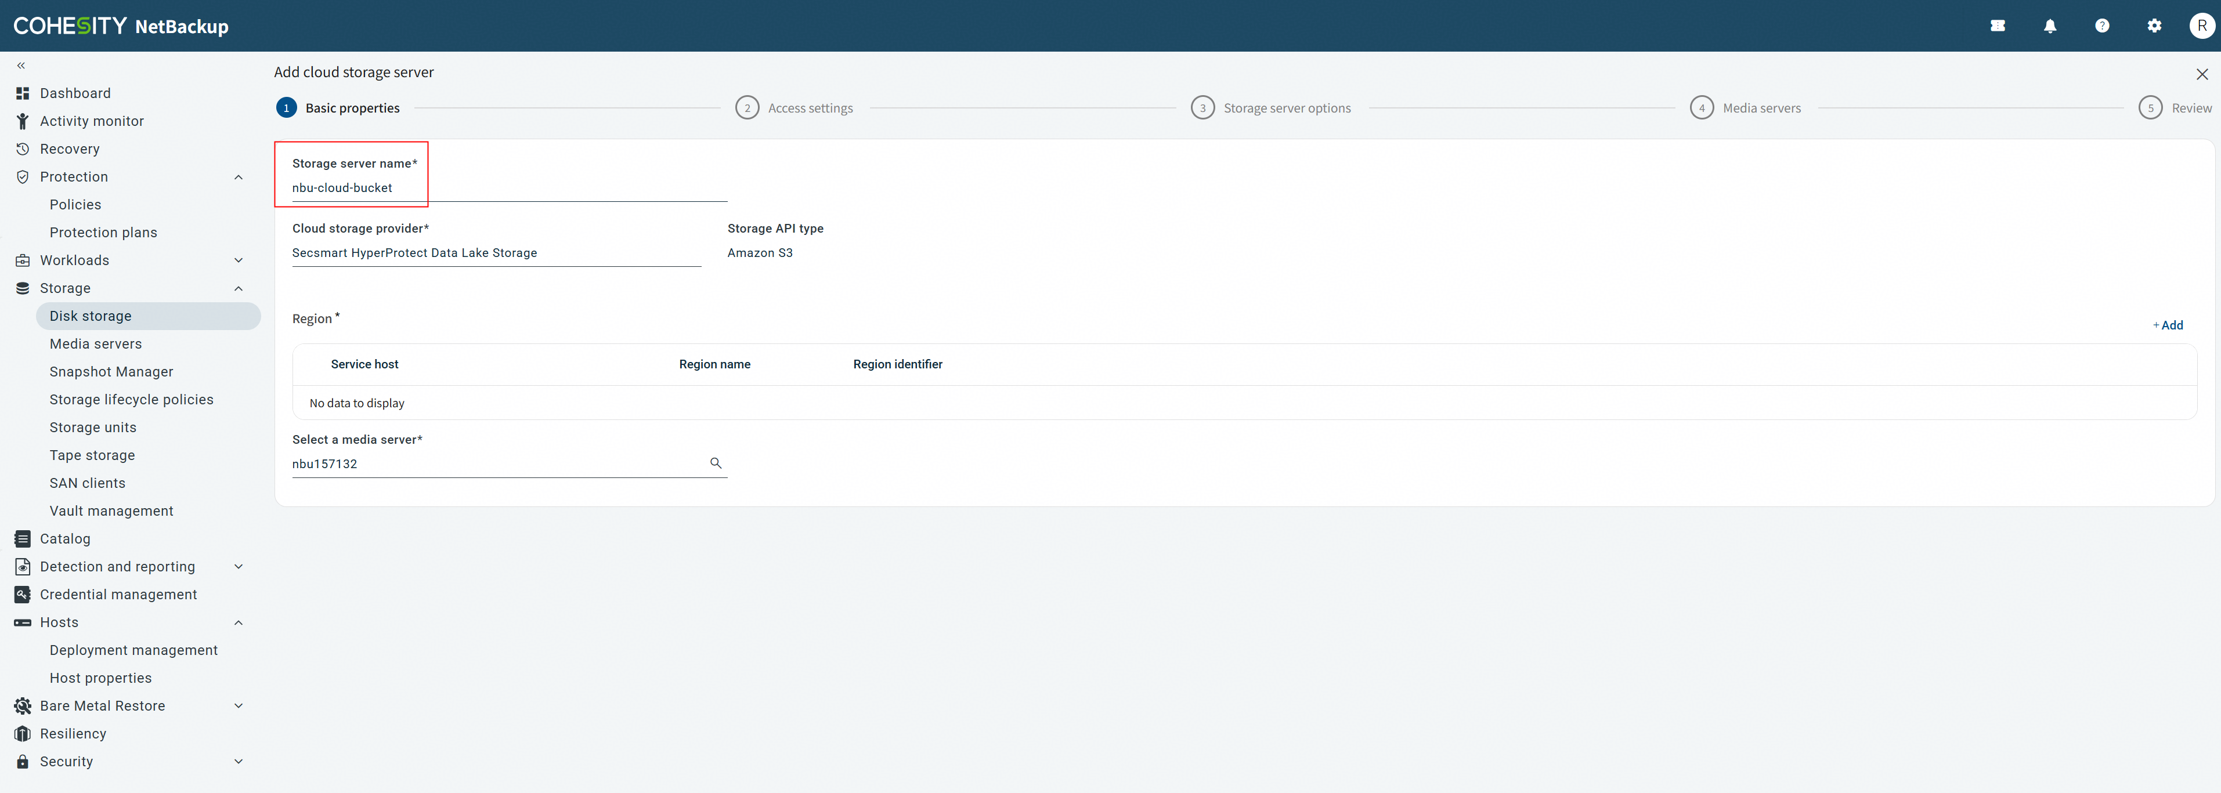Open Tape storage

pyautogui.click(x=92, y=455)
